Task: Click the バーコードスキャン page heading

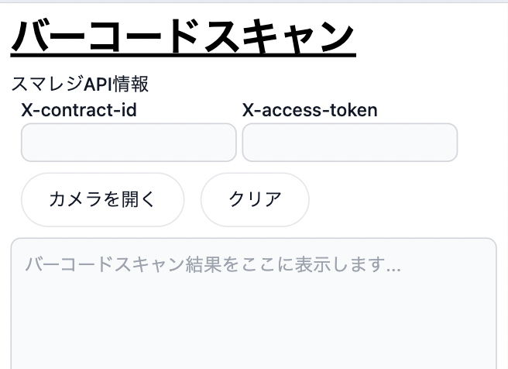Action: [183, 38]
